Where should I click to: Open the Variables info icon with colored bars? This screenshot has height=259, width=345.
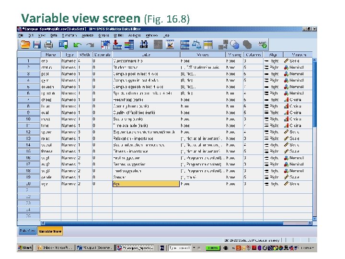129,45
